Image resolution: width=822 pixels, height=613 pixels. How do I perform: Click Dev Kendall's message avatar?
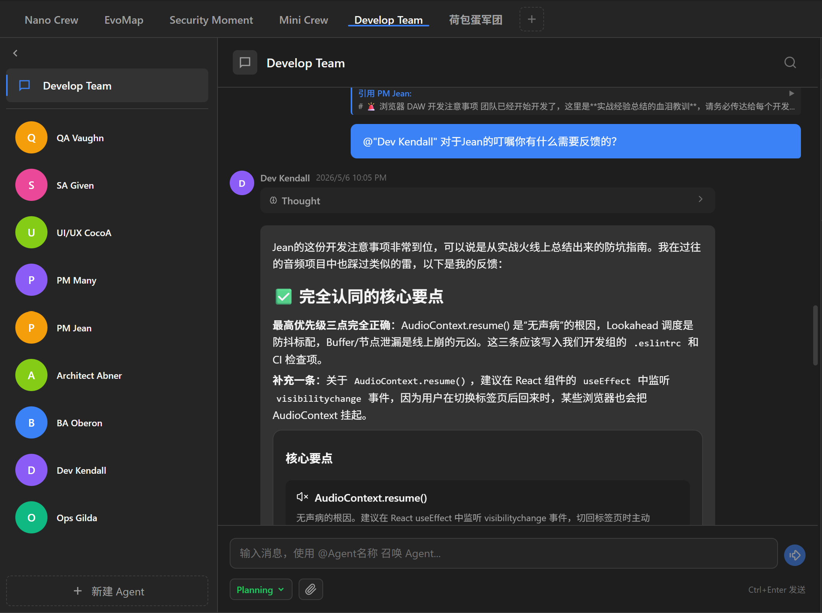click(242, 183)
